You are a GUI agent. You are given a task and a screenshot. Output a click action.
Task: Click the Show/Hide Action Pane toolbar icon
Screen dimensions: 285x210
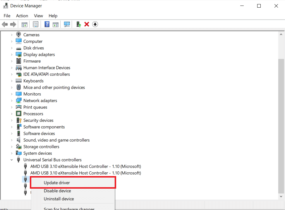point(56,24)
